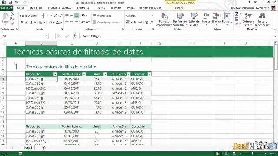Viewport: 278px width, 156px height.
Task: Toggle bold N formatting
Action: pyautogui.click(x=22, y=23)
